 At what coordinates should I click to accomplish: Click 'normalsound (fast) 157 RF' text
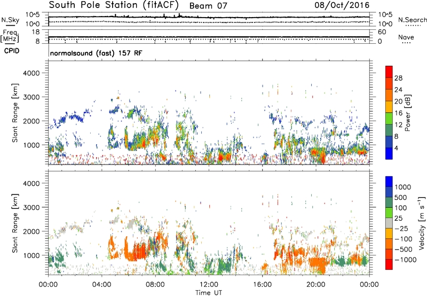(x=96, y=53)
